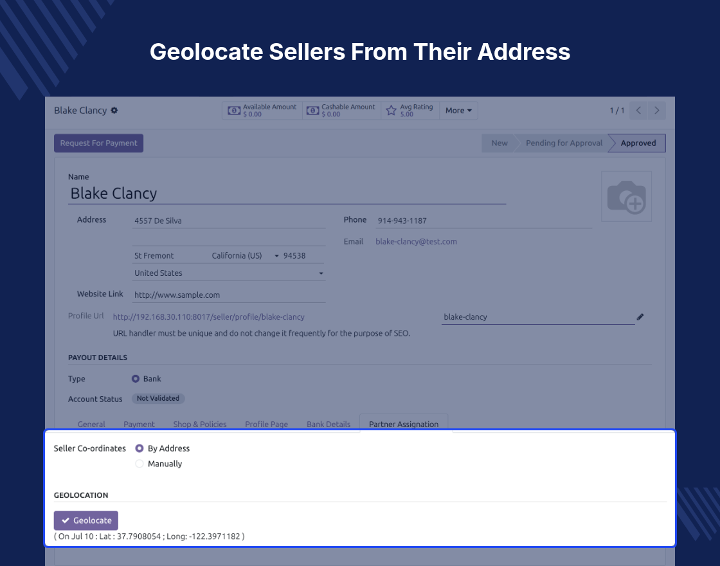
Task: Switch to the General tab
Action: tap(91, 424)
